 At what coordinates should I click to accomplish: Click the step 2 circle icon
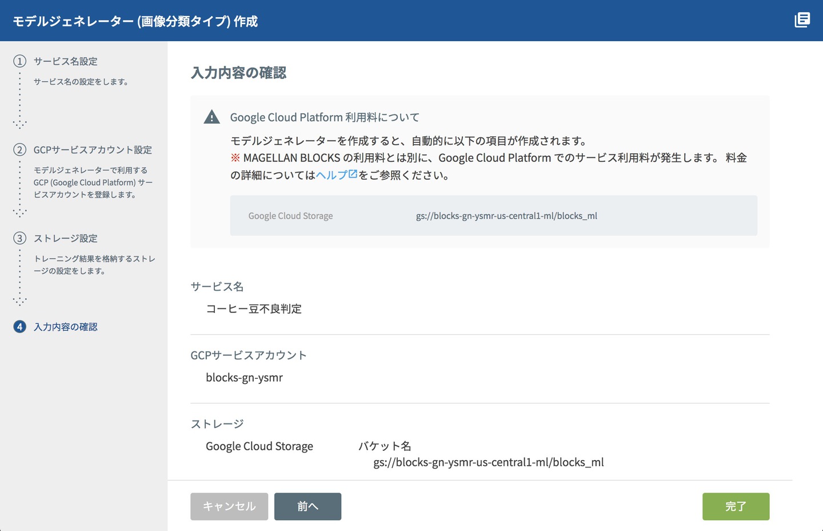tap(20, 150)
